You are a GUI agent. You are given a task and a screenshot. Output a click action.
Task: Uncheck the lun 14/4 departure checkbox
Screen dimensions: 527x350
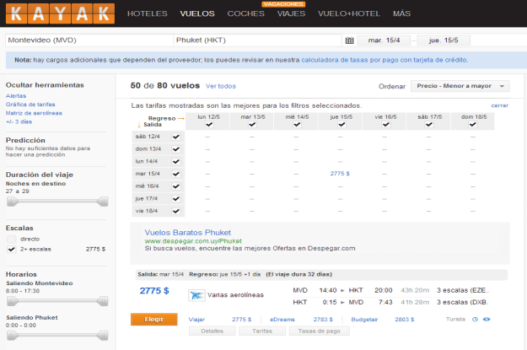click(176, 162)
